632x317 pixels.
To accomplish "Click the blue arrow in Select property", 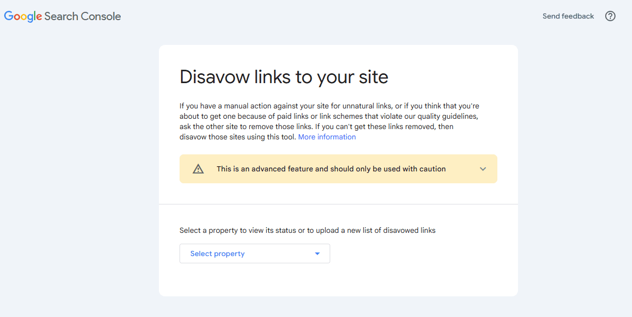I will pyautogui.click(x=317, y=253).
